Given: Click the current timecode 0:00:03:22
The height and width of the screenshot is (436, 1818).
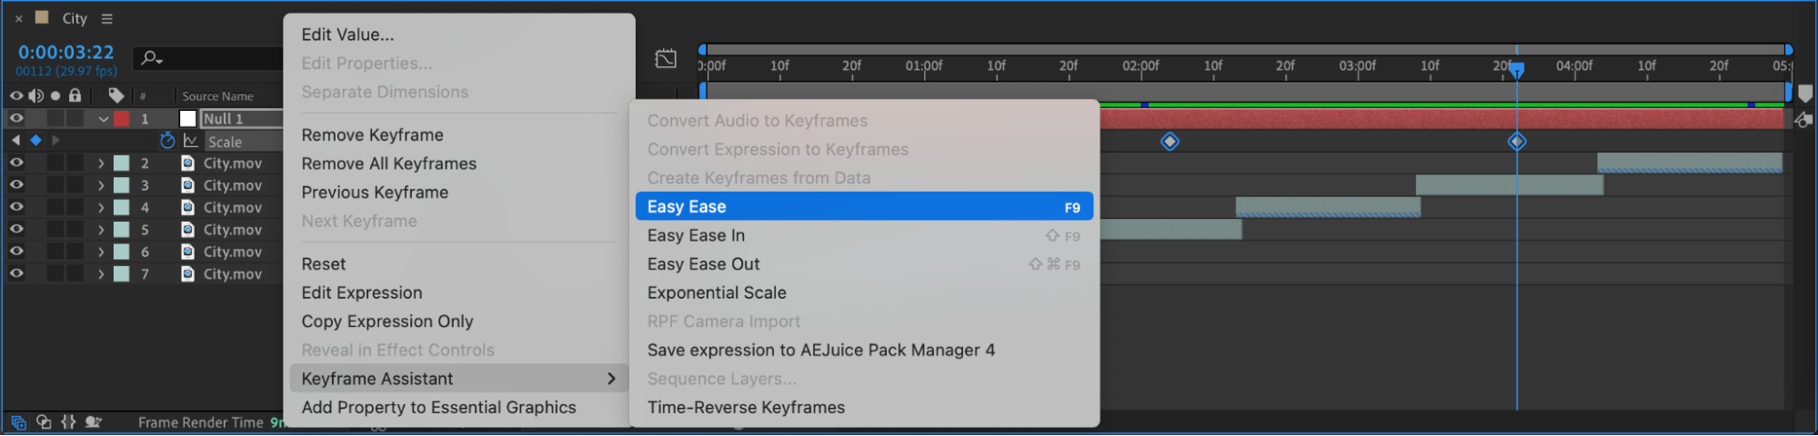Looking at the screenshot, I should [x=65, y=53].
